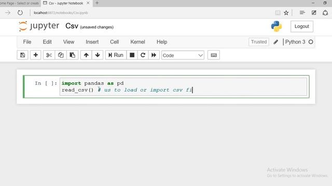Viewport: 332px width, 186px height.
Task: Move selected cell up arrow
Action: click(x=86, y=55)
